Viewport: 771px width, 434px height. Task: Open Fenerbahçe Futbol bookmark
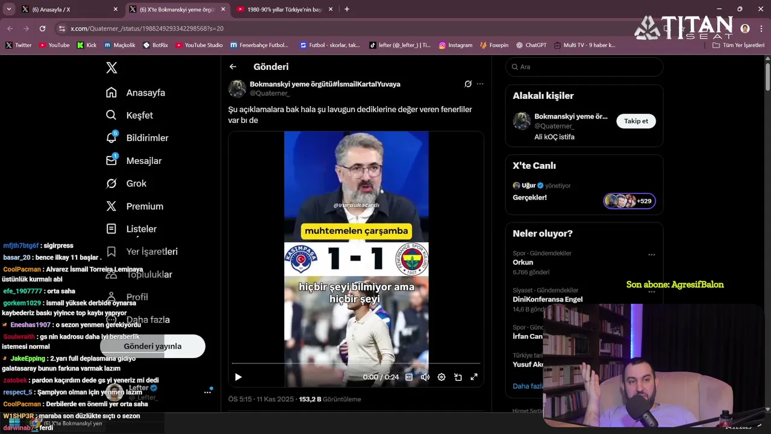260,45
